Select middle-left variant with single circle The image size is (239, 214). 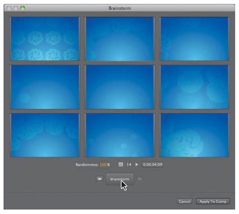click(45, 87)
